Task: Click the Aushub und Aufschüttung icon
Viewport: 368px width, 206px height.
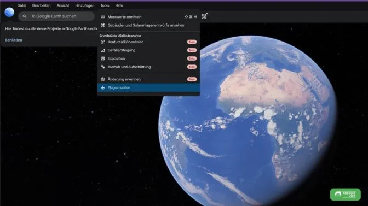Action: (x=103, y=67)
